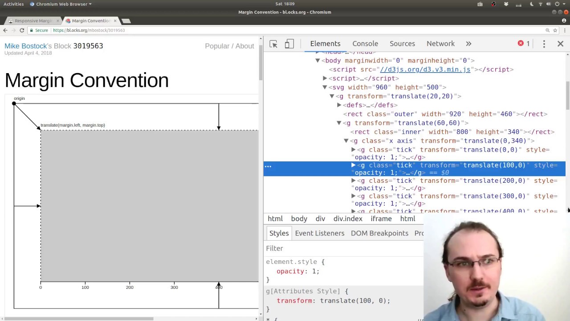Edit the opacity value 1 in element.style

313,272
